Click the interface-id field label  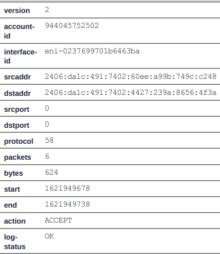click(20, 56)
